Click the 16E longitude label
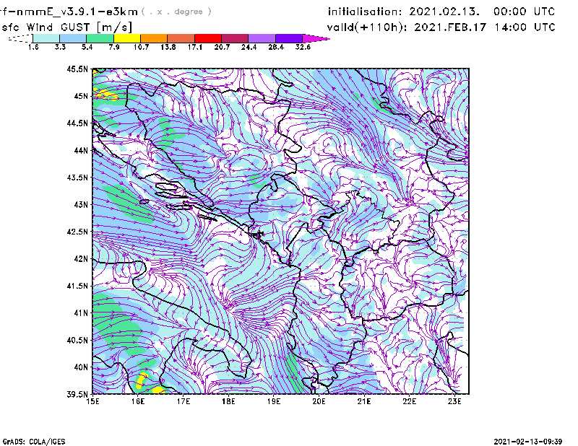The width and height of the screenshot is (578, 446). (x=138, y=401)
